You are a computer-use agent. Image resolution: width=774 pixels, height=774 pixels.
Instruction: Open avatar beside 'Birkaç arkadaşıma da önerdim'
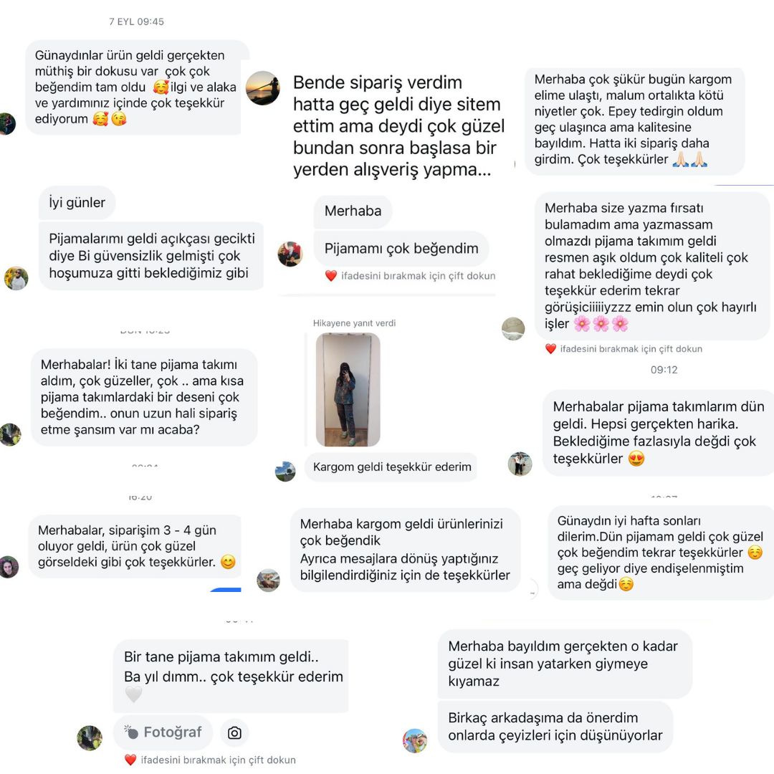click(415, 740)
